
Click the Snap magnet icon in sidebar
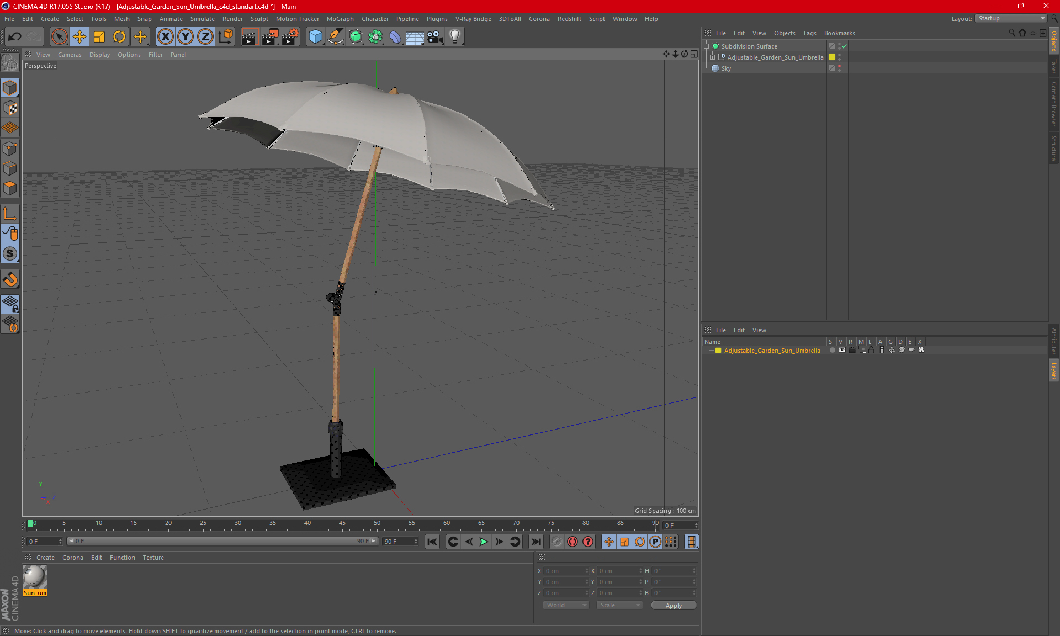click(10, 279)
